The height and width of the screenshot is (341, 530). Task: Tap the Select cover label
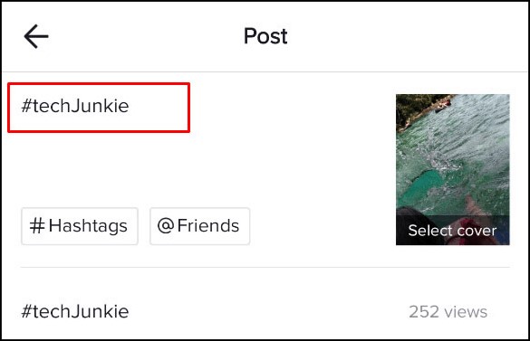click(452, 231)
